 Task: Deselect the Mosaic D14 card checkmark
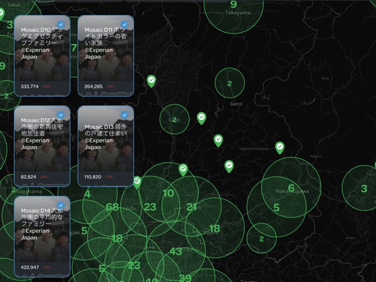[61, 205]
